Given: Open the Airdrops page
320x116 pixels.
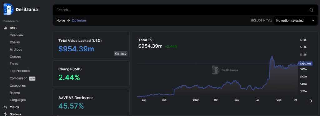Looking at the screenshot, I should coord(16,50).
